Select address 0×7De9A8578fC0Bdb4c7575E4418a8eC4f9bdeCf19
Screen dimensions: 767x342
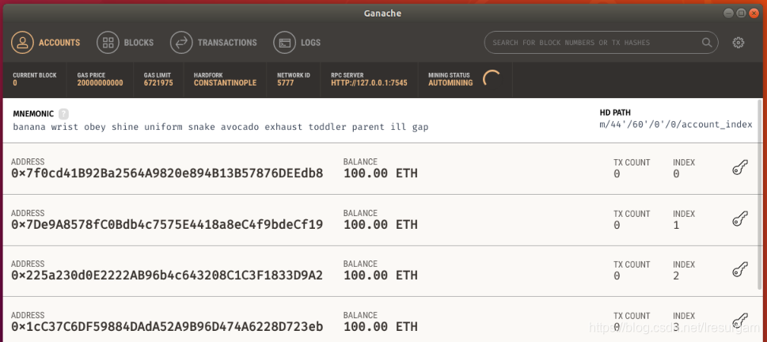(167, 225)
